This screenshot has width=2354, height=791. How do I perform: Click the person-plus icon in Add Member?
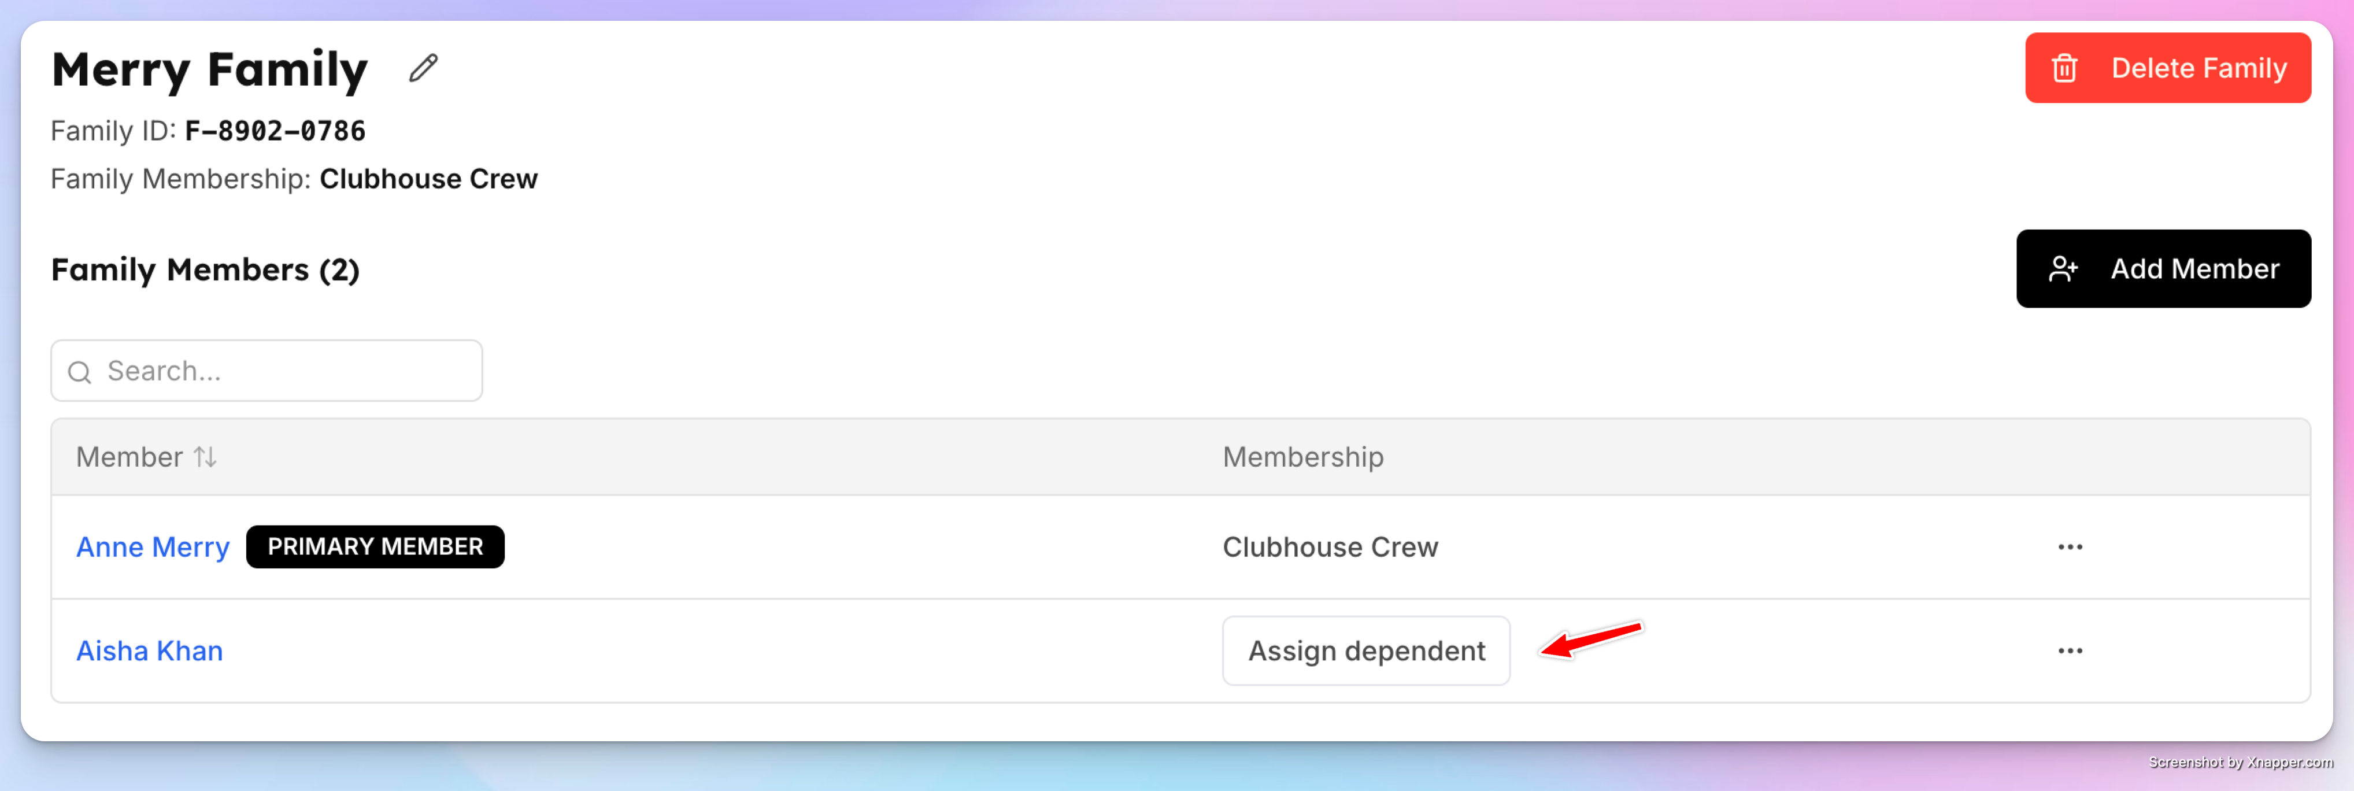click(2063, 269)
